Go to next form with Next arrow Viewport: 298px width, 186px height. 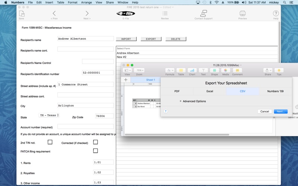tap(87, 13)
